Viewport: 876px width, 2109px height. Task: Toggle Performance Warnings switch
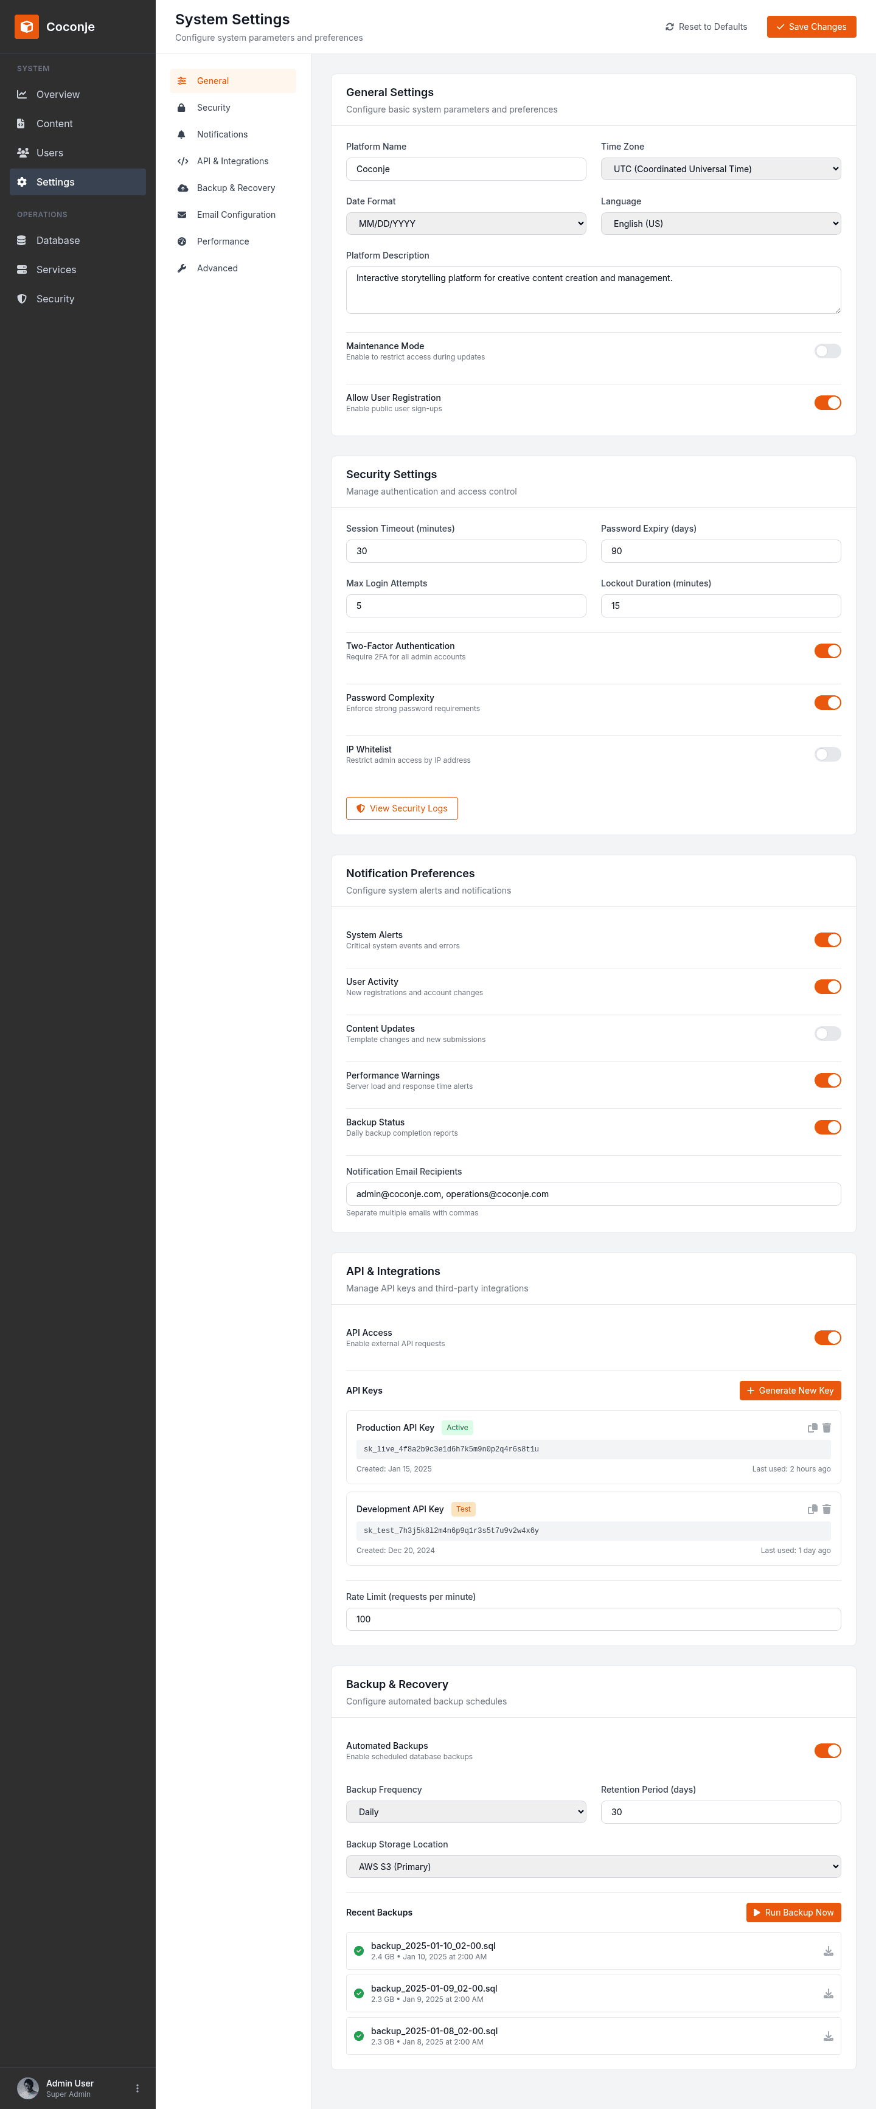828,1081
